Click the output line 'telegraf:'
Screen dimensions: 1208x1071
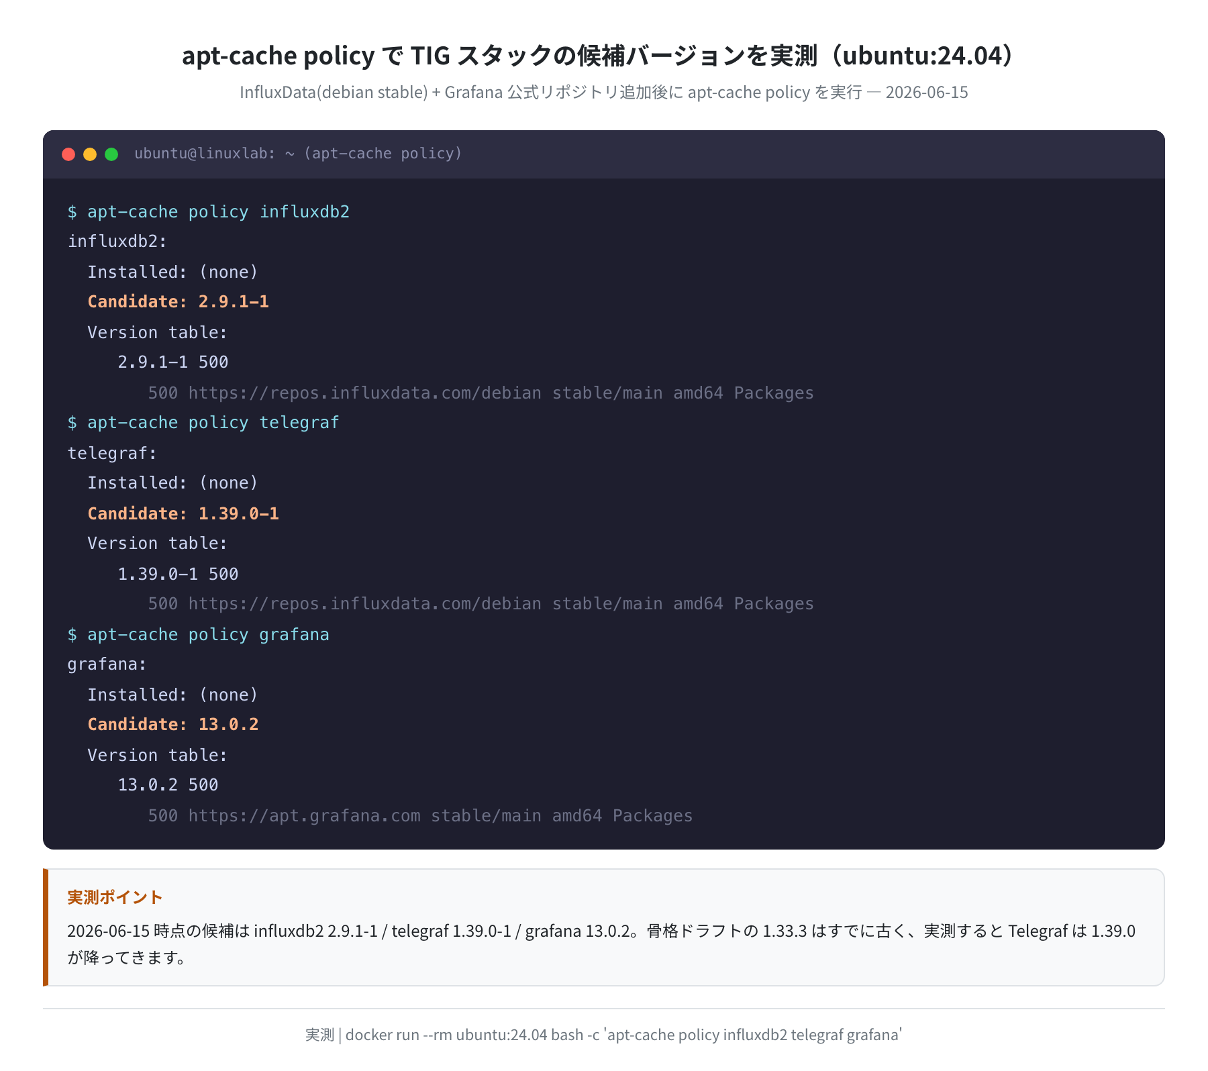(x=112, y=454)
